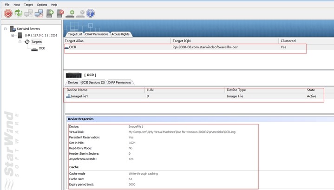Open the iSCSI Sessions (2) tab
Viewport: 334px width, 190px height.
pos(93,82)
